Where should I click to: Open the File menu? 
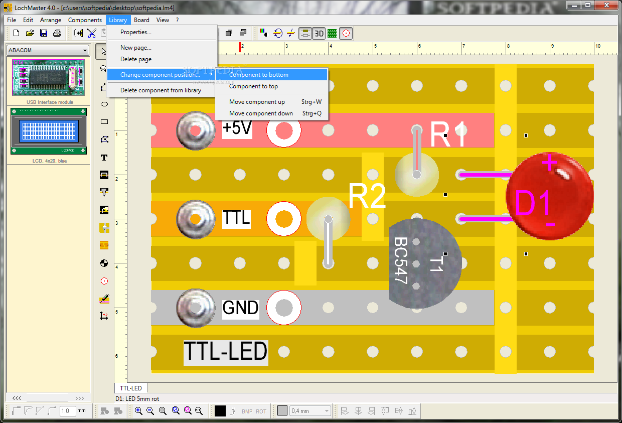click(12, 20)
